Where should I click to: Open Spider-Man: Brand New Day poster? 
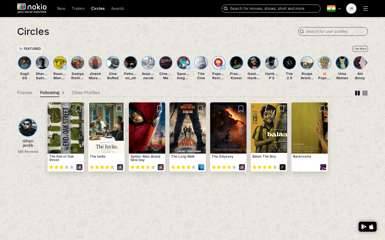147,128
